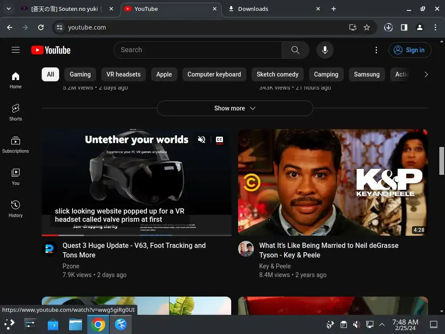445x334 pixels.
Task: Open the tab search dropdown arrow
Action: pos(9,9)
